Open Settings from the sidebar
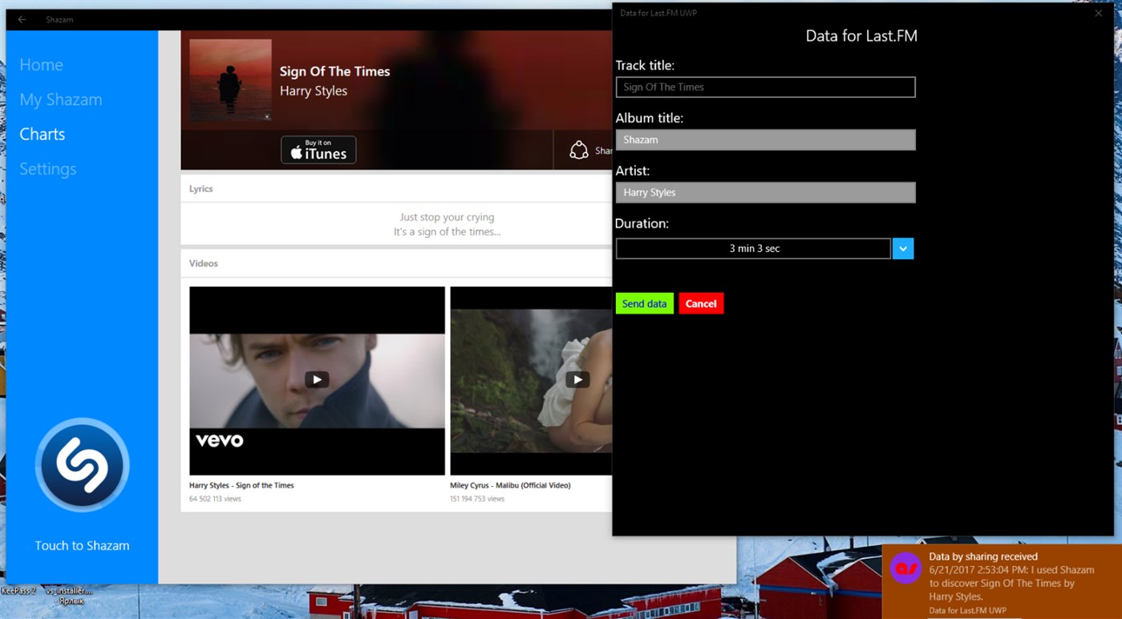Image resolution: width=1122 pixels, height=619 pixels. [47, 168]
